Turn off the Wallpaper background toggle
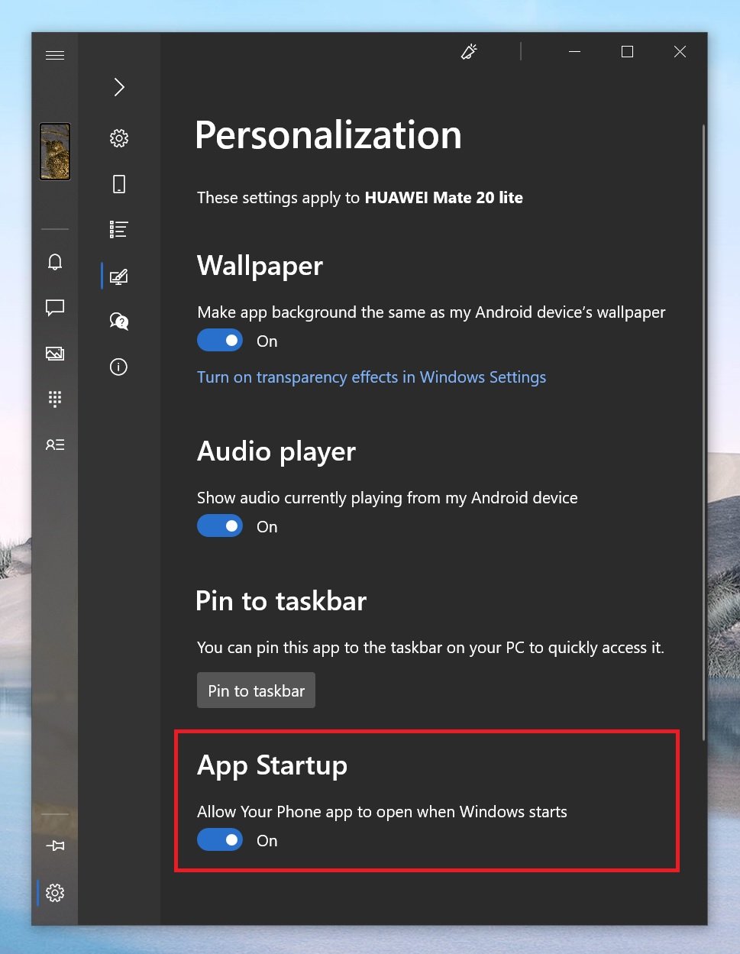 (x=220, y=341)
